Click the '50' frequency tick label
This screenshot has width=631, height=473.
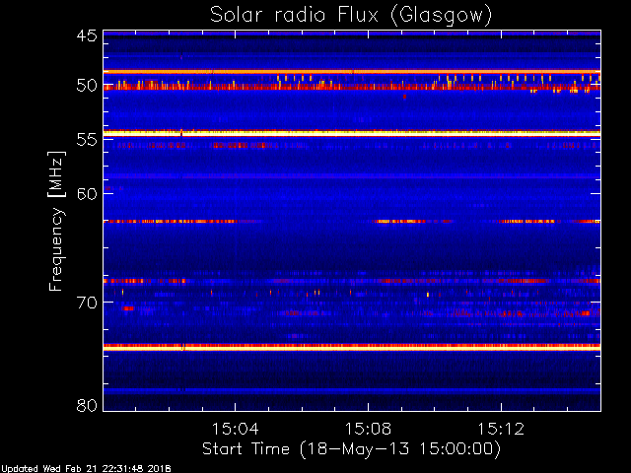pos(87,86)
